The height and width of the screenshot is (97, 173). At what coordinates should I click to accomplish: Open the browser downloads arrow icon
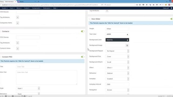(147, 5)
